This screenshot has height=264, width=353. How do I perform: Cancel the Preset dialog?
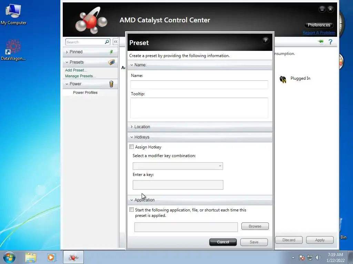pyautogui.click(x=223, y=242)
